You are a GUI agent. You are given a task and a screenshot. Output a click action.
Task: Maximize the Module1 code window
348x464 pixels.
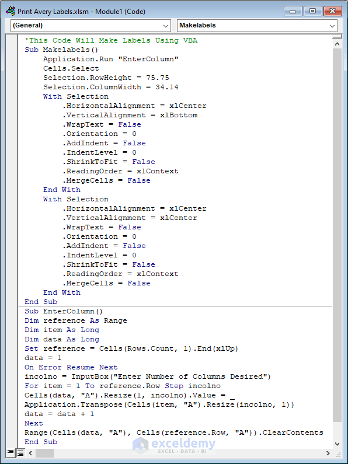[312, 11]
